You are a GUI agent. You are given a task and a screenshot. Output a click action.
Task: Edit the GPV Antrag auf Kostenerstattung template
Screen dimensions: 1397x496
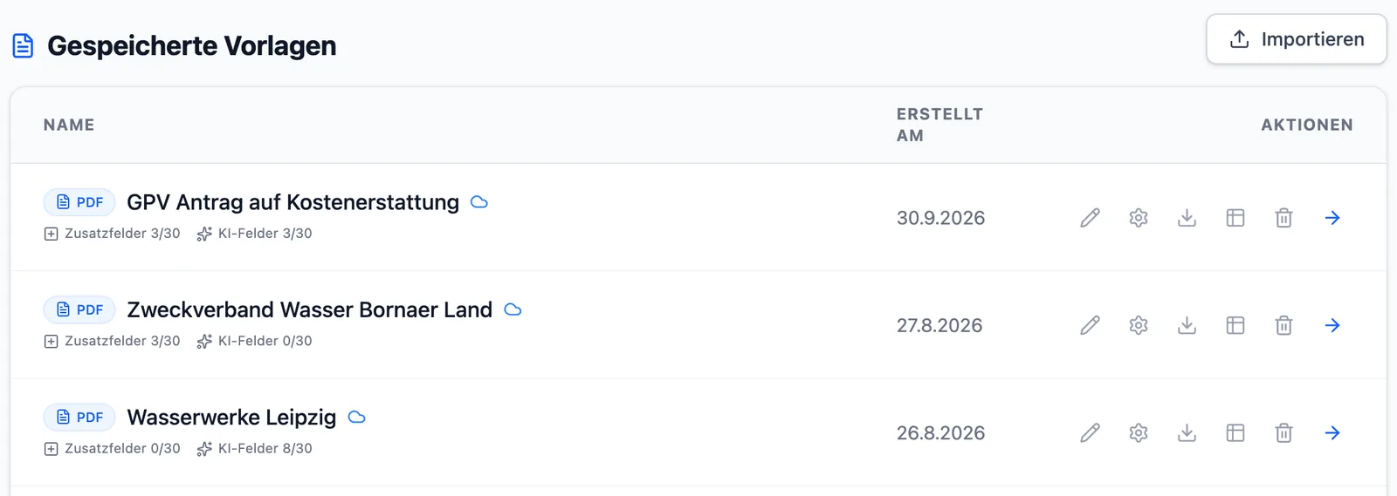1090,218
